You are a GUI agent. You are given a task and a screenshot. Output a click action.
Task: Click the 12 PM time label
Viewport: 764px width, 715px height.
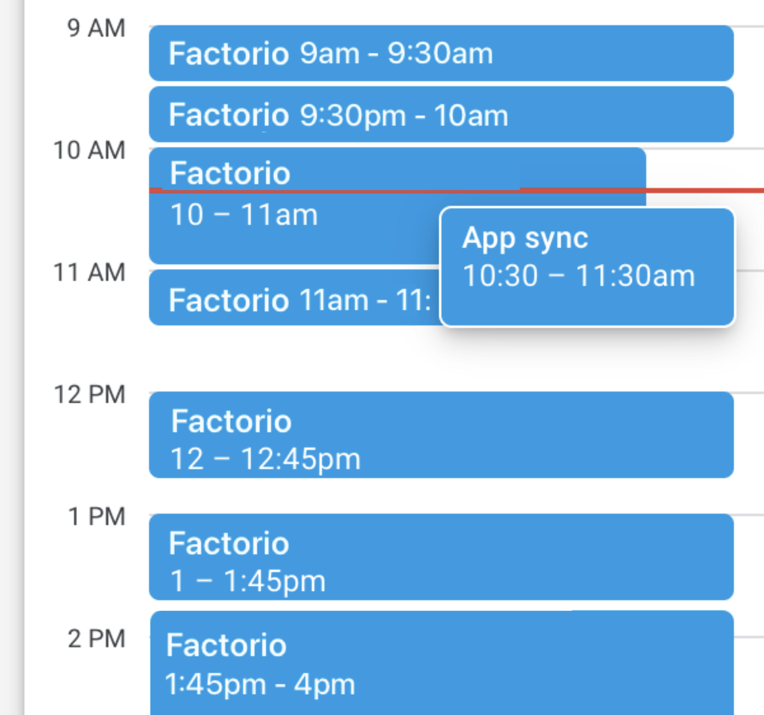(89, 395)
